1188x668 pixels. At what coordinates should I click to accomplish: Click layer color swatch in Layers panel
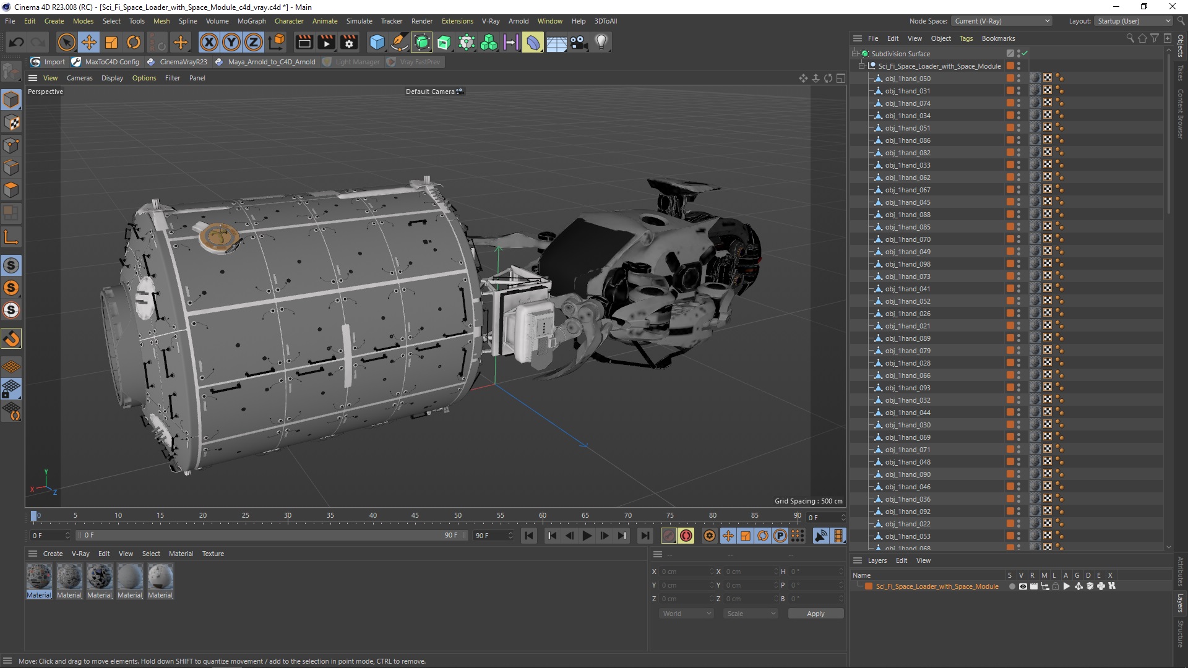click(869, 586)
